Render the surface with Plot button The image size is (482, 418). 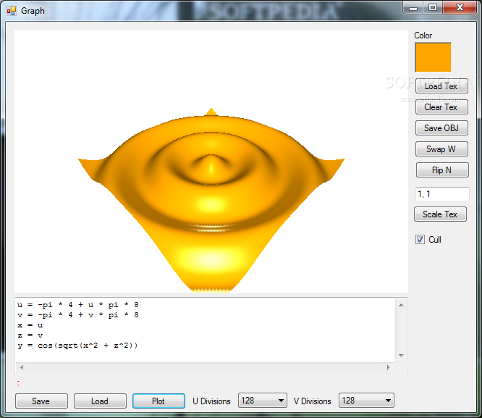click(158, 401)
